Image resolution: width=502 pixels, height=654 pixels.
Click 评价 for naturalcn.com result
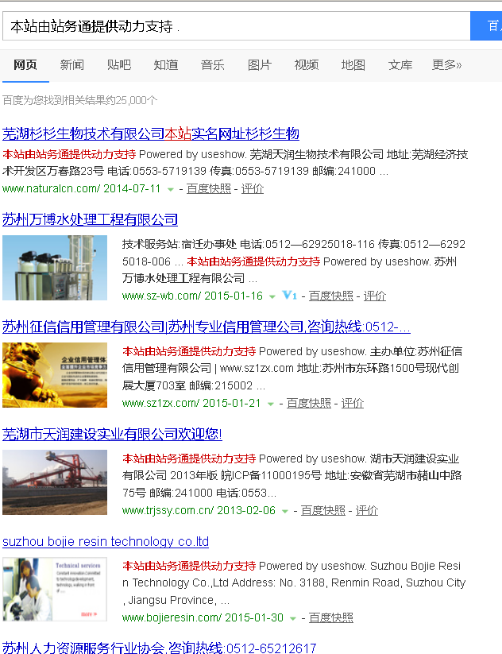(x=253, y=189)
